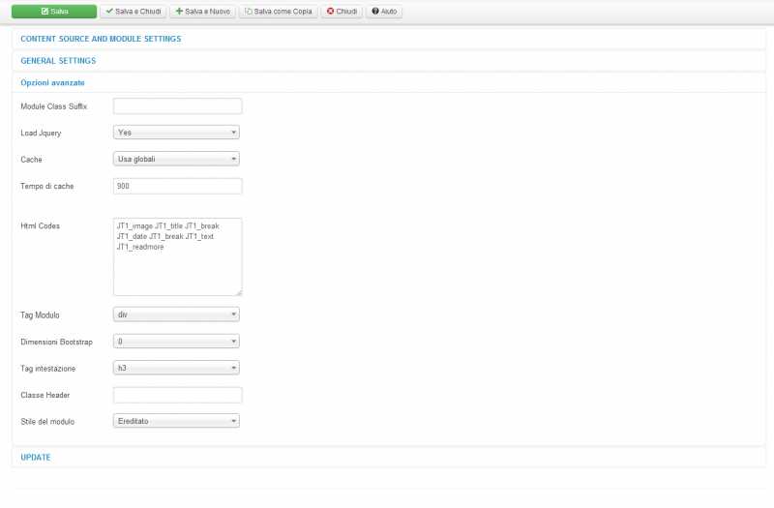Open the Cache dropdown
This screenshot has width=774, height=508.
[176, 159]
